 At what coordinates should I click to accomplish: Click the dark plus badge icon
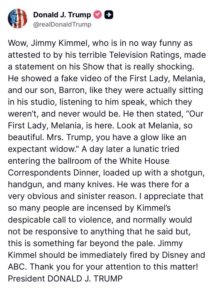109,15
